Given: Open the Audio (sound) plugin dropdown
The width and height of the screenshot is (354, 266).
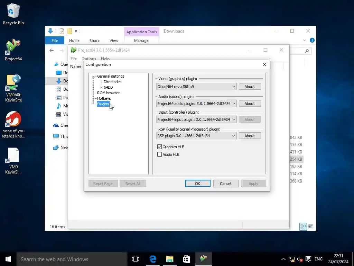Looking at the screenshot, I should click(x=196, y=103).
